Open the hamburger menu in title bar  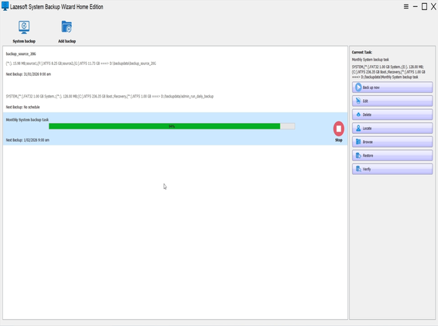coord(405,6)
